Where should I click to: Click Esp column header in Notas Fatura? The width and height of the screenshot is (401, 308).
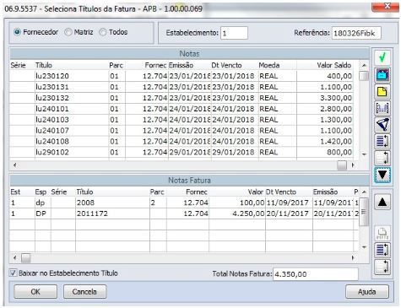41,192
